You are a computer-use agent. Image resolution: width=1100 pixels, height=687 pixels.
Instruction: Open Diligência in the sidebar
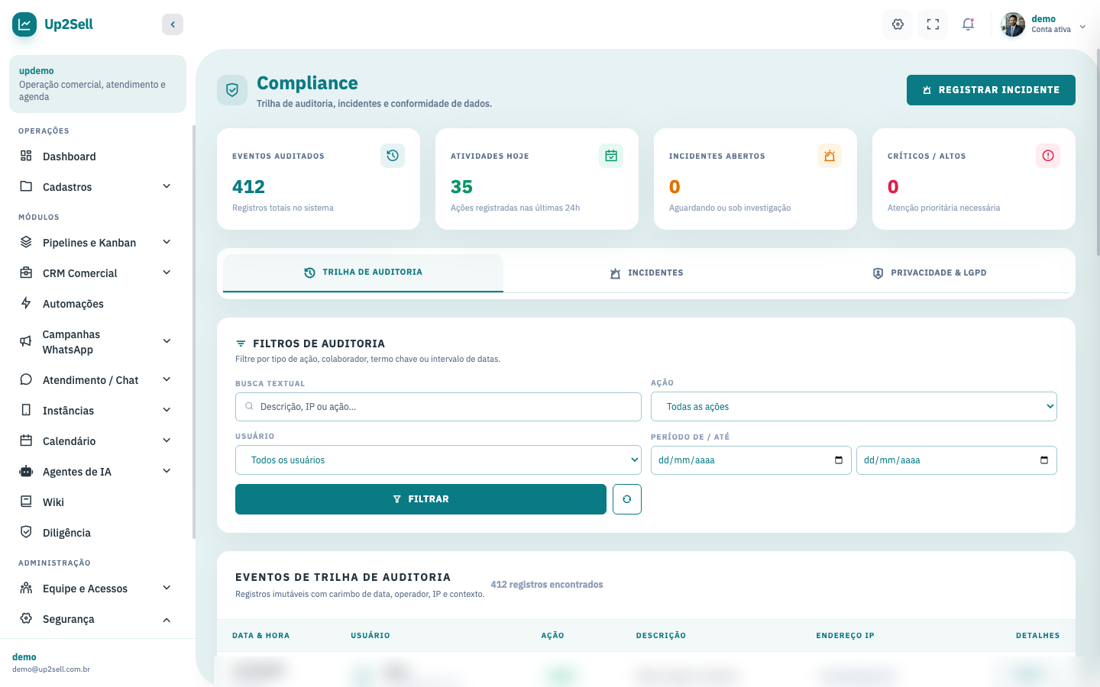pyautogui.click(x=98, y=533)
